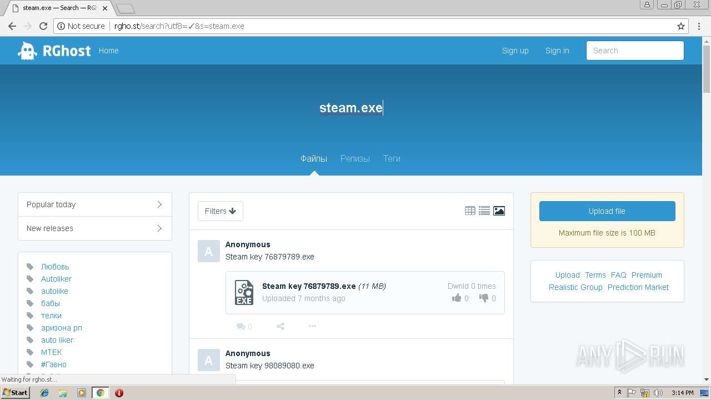This screenshot has width=711, height=400.
Task: Open #Гавно tag
Action: tap(54, 364)
